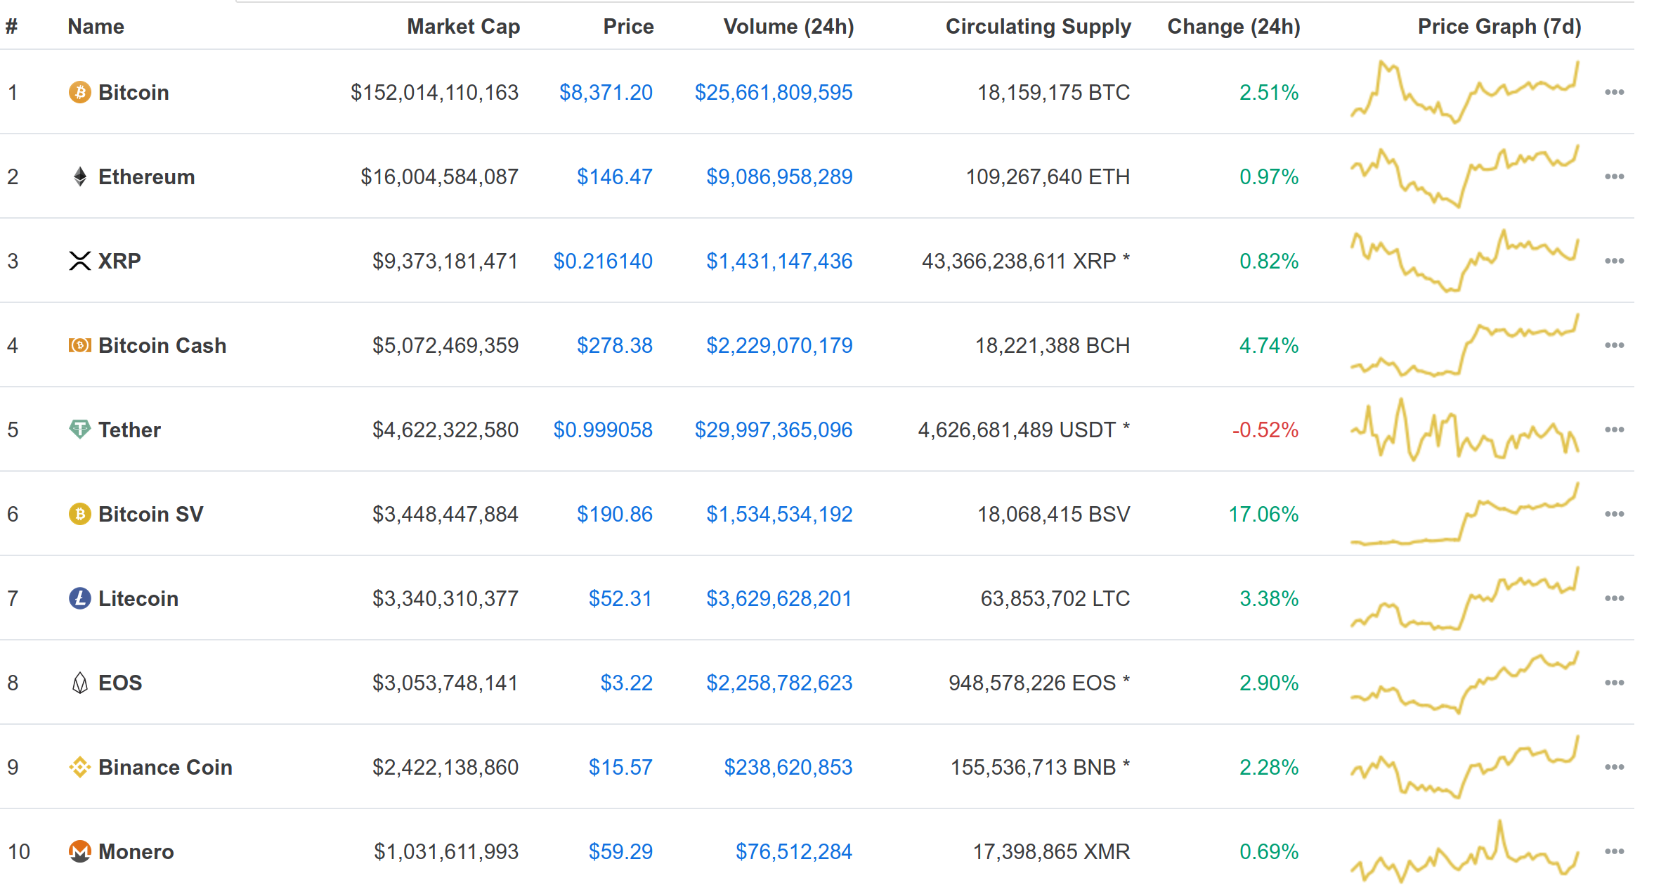The image size is (1654, 890).
Task: Open the three-dot menu for Ethereum
Action: click(1615, 176)
